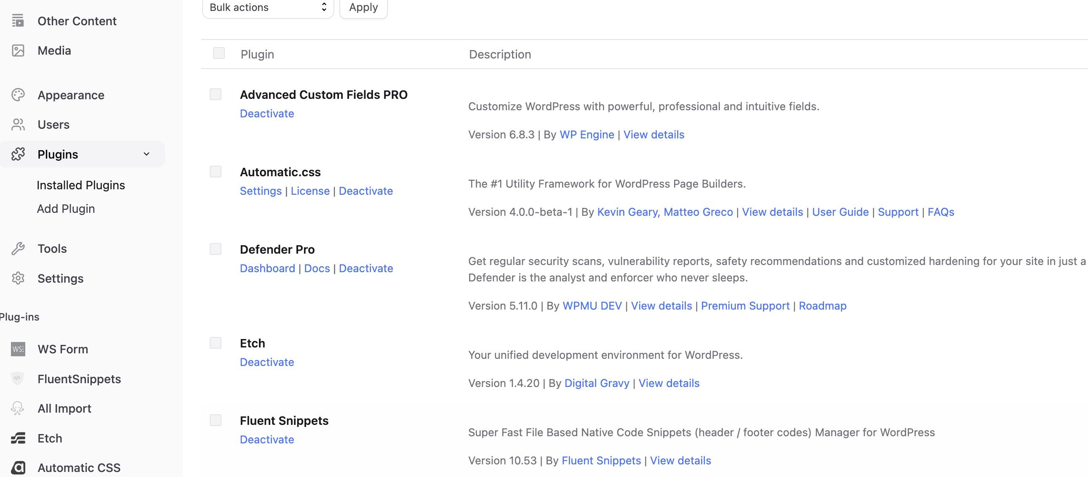Open the Users menu item
This screenshot has height=477, width=1088.
click(53, 125)
